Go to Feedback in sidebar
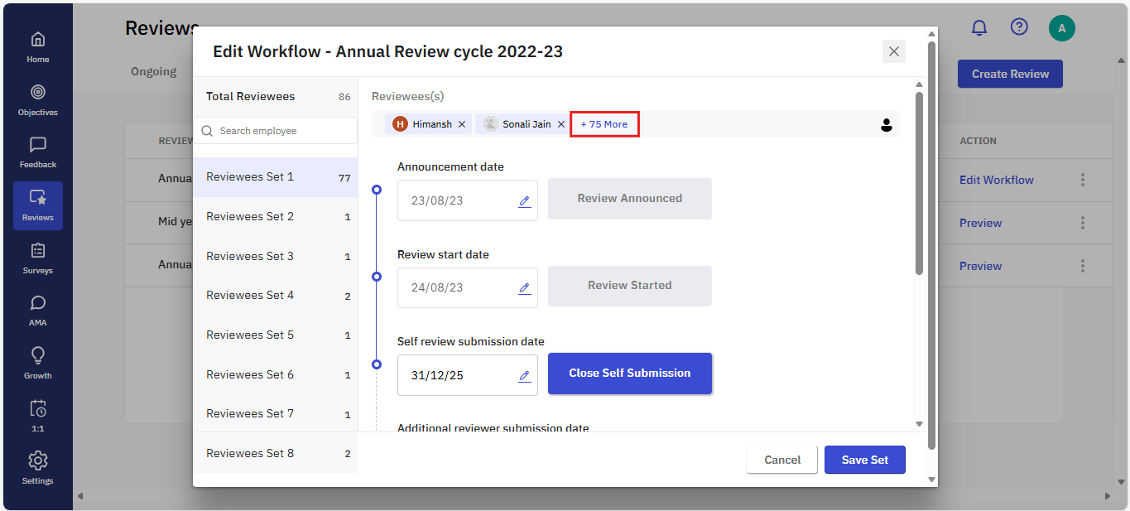 37,152
